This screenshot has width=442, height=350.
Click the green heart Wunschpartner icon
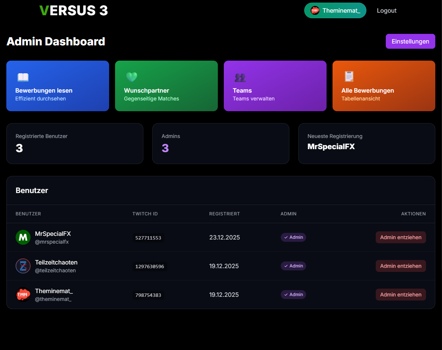[131, 77]
